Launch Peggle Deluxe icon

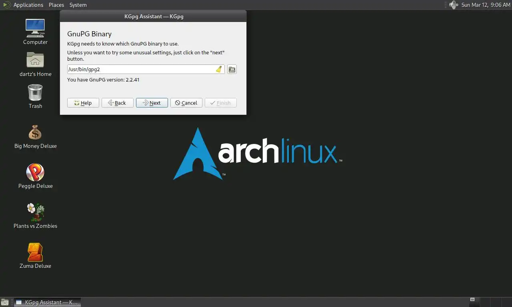click(x=35, y=172)
